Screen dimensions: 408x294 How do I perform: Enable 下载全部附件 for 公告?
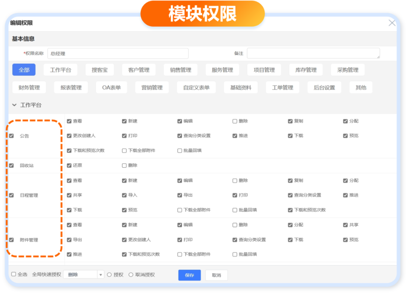pos(124,150)
